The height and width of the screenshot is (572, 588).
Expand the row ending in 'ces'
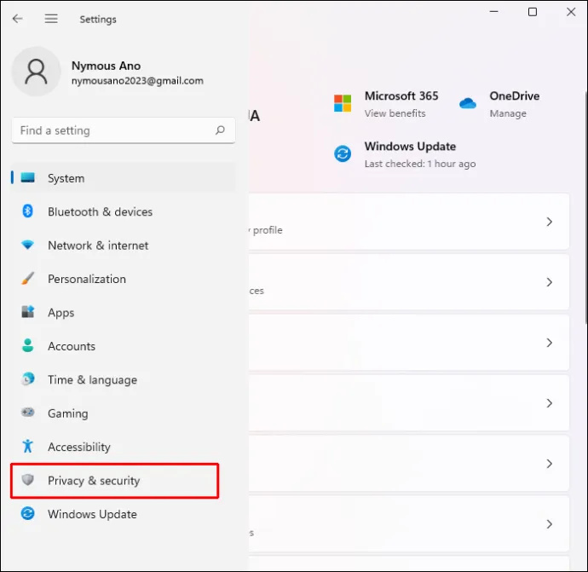(x=409, y=282)
